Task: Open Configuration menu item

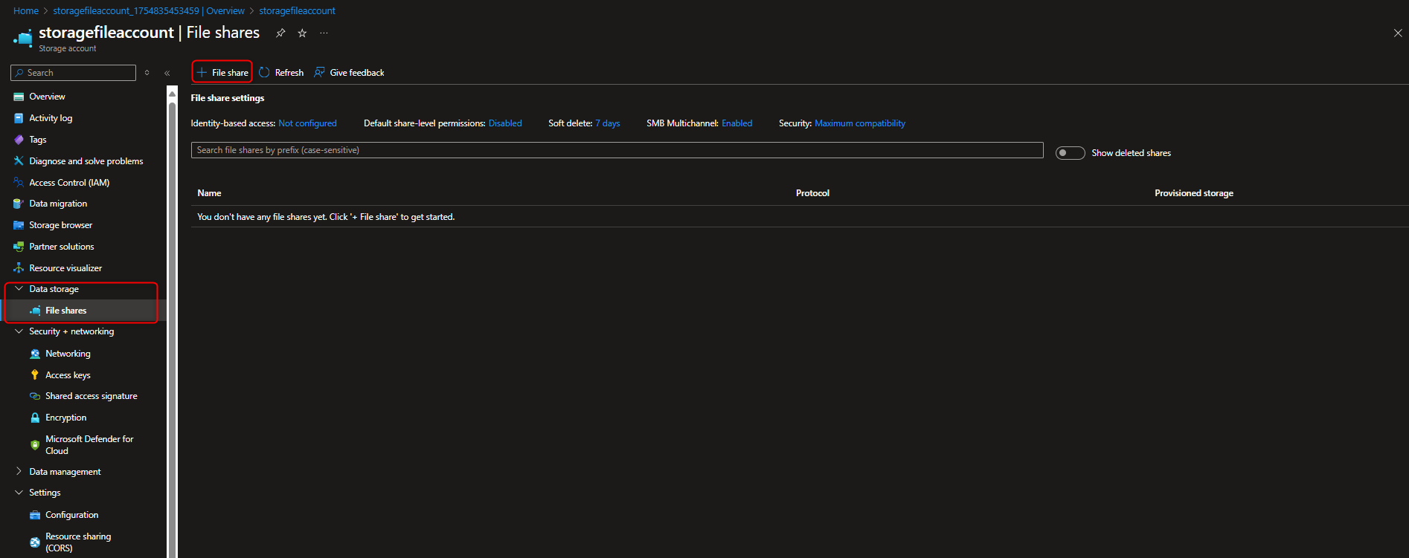Action: [72, 515]
